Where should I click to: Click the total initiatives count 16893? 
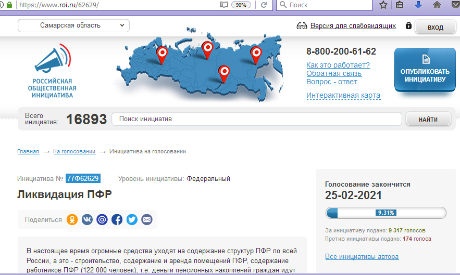pos(86,119)
